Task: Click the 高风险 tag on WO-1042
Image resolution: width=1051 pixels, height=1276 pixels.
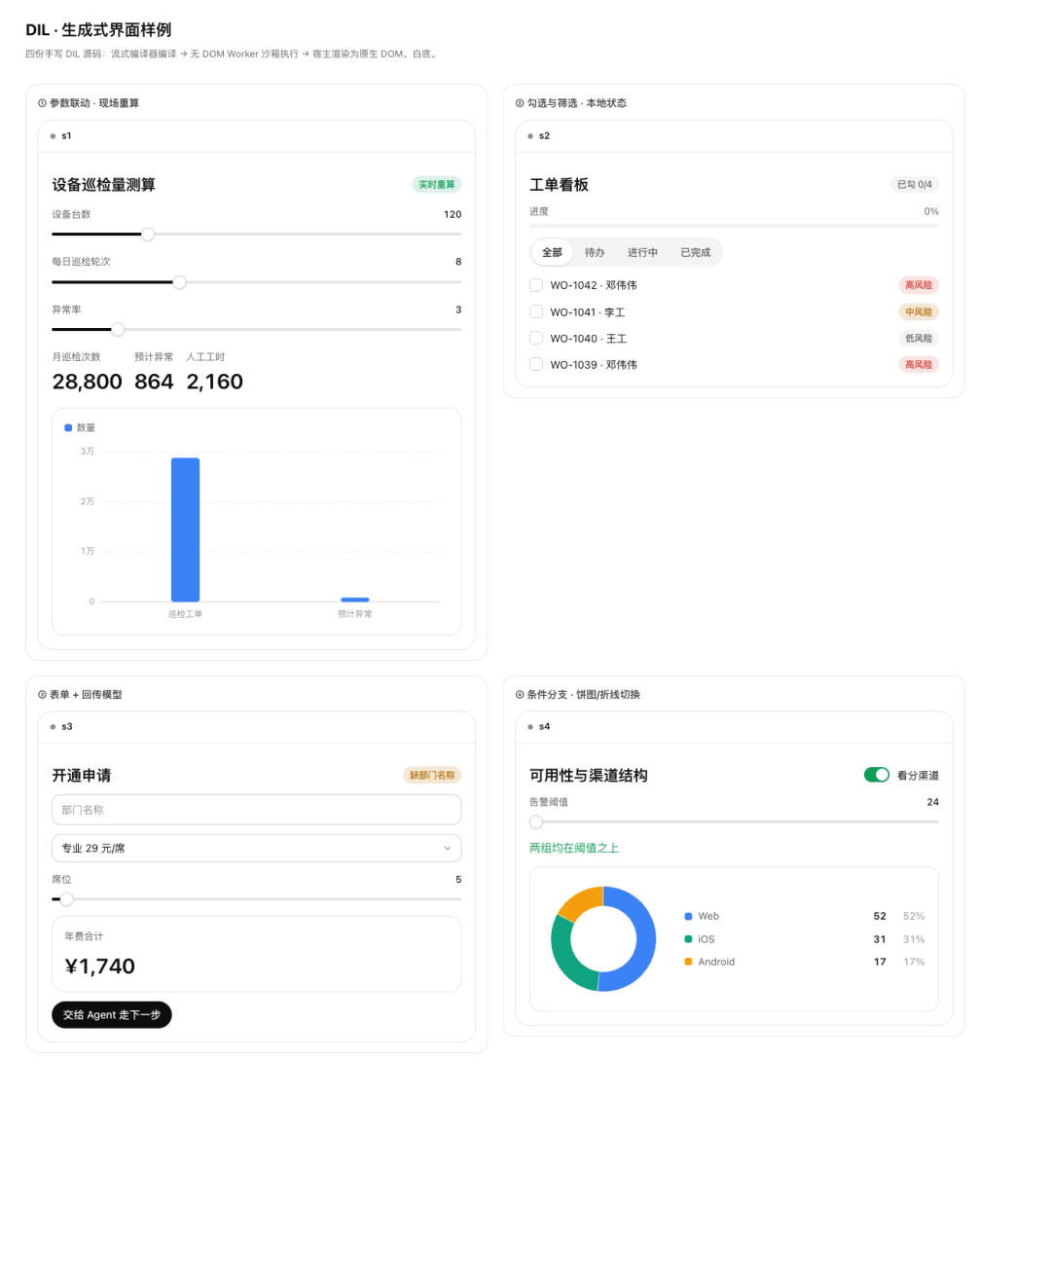Action: pyautogui.click(x=919, y=285)
